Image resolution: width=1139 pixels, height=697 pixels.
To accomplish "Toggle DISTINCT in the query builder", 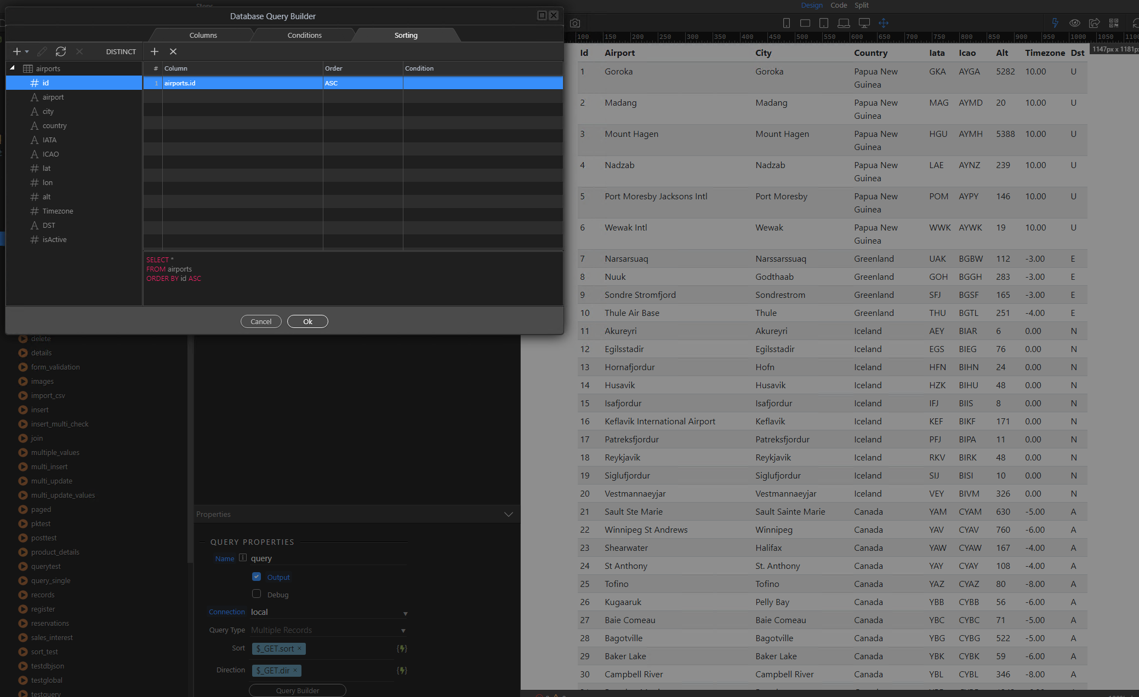I will point(121,51).
